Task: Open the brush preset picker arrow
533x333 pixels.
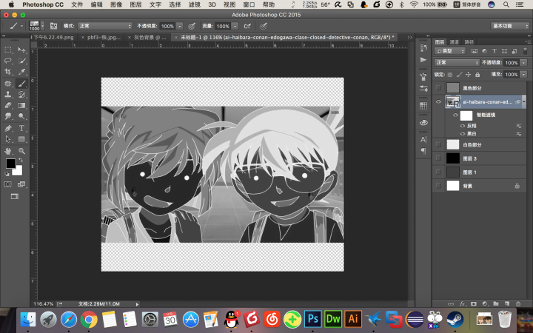Action: point(42,26)
